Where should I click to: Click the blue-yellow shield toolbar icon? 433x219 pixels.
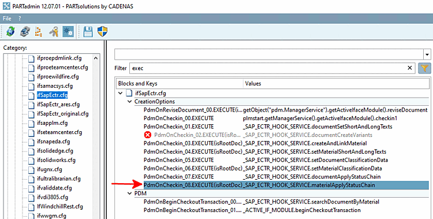[102, 32]
